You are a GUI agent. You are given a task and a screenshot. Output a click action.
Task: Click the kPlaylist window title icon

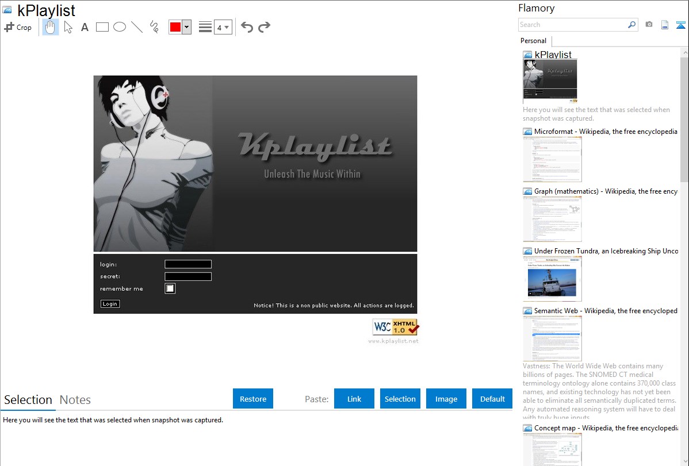[x=7, y=10]
